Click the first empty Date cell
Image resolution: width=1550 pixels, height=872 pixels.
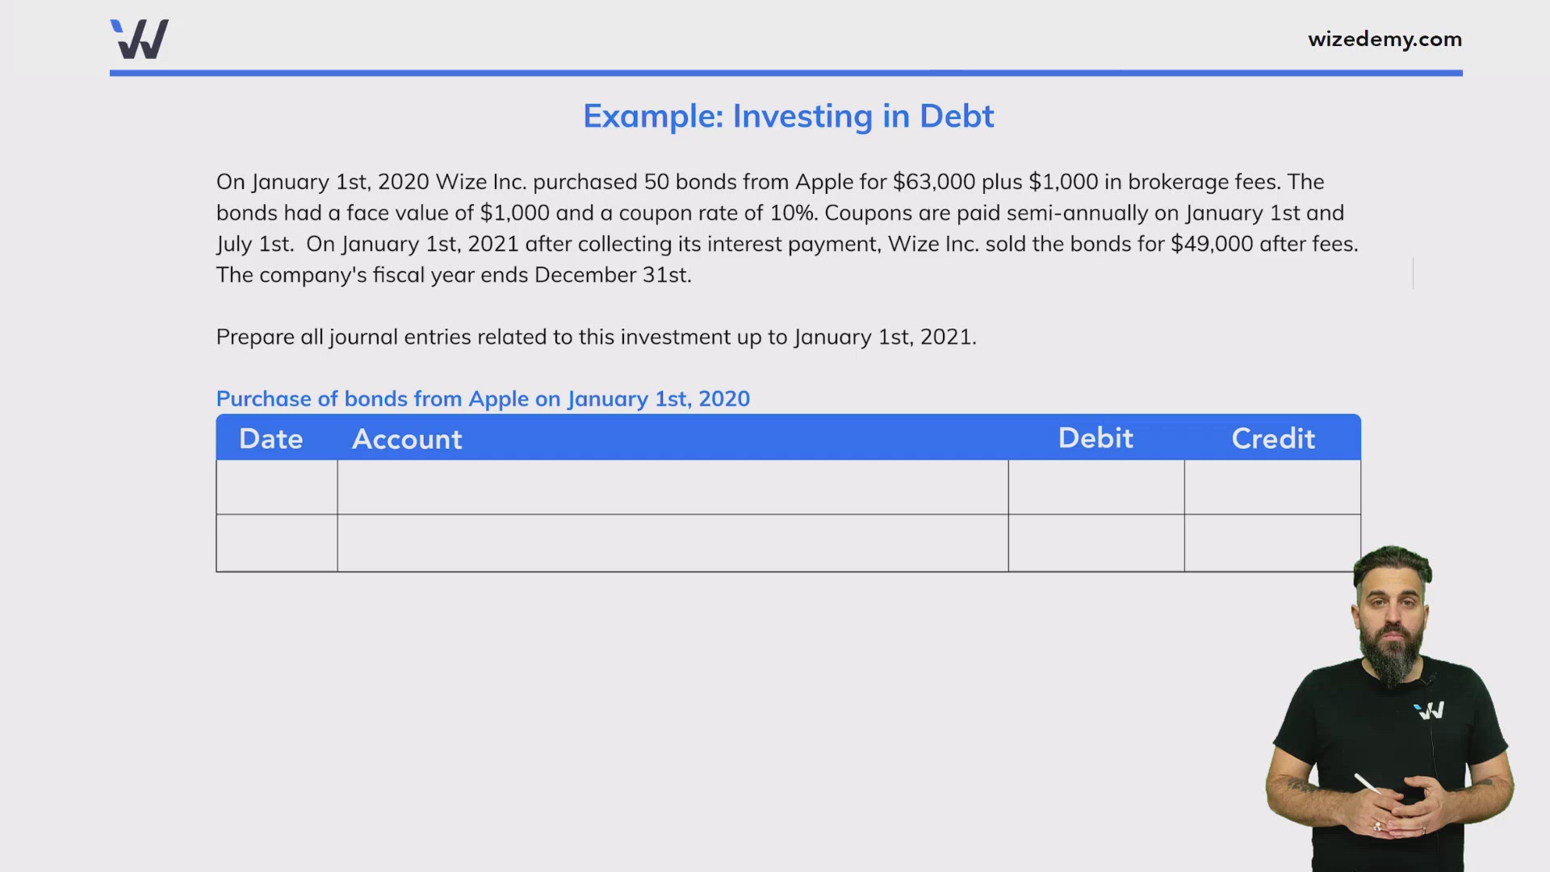coord(276,487)
